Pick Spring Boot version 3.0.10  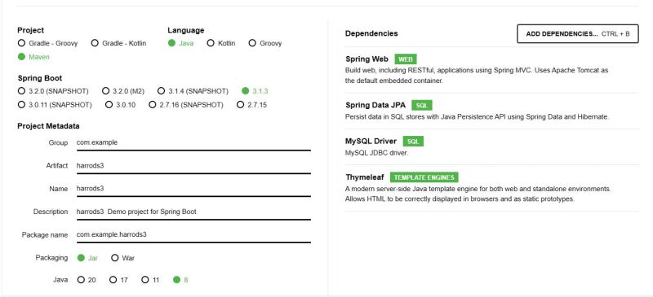tap(120, 105)
